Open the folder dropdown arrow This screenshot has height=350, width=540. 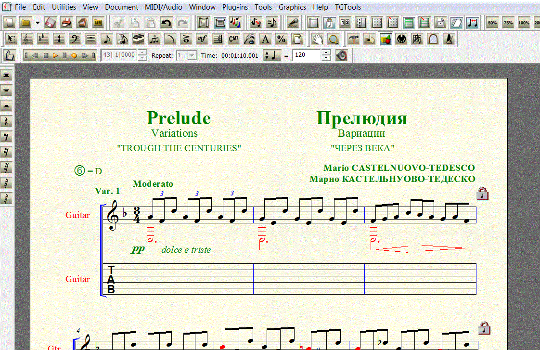click(x=38, y=23)
